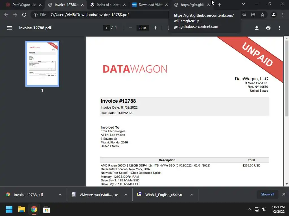This screenshot has width=289, height=216.
Task: Open downloaded Invoice-12788.pdf item
Action: (x=28, y=195)
